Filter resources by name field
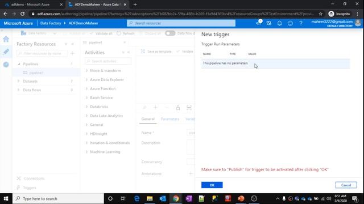Image resolution: width=364 pixels, height=204 pixels. [x=42, y=53]
